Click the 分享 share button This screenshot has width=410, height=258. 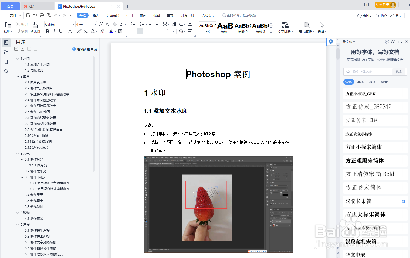pos(396,15)
